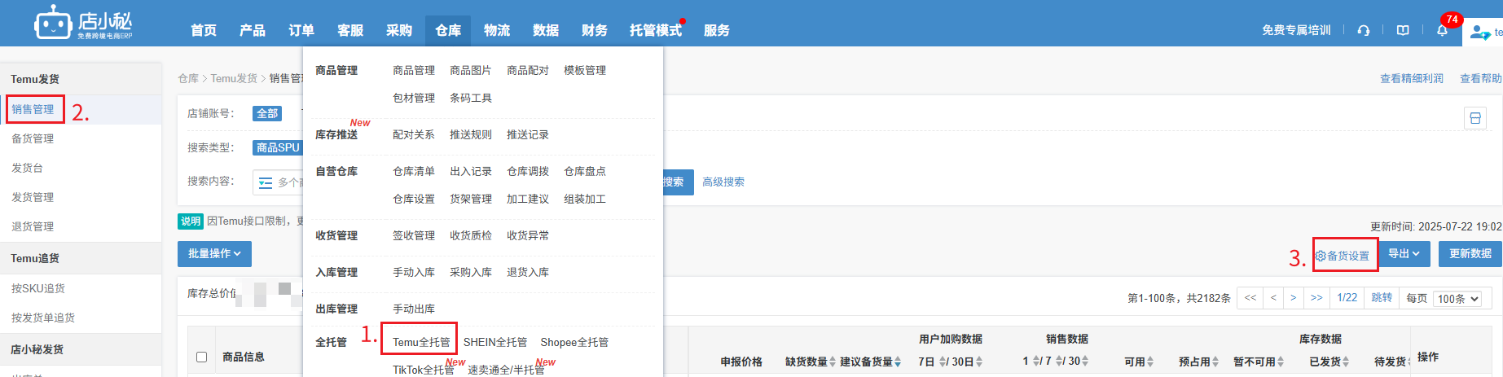1503x377 pixels.
Task: Open 采购入库 under 入库管理
Action: pos(471,272)
